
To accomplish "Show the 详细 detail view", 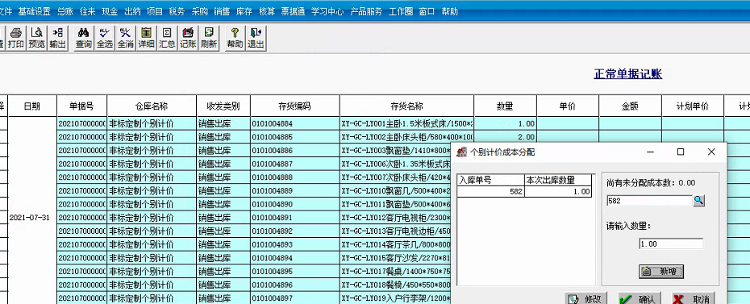I will 146,38.
